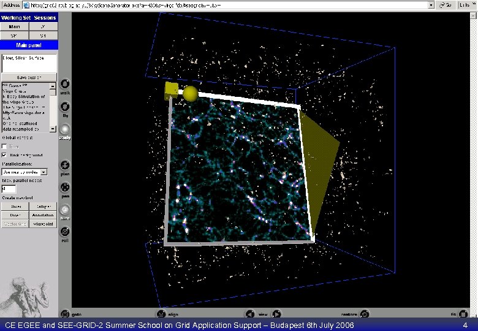Screen dimensions: 478x331
Task: Click the yellow sphere handle on slicer
Action: pos(191,94)
